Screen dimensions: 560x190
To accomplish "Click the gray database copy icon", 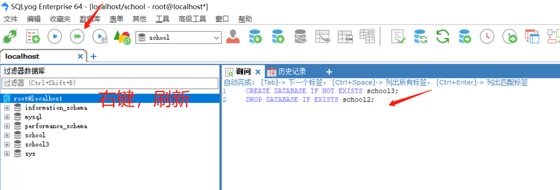I will tap(301, 37).
